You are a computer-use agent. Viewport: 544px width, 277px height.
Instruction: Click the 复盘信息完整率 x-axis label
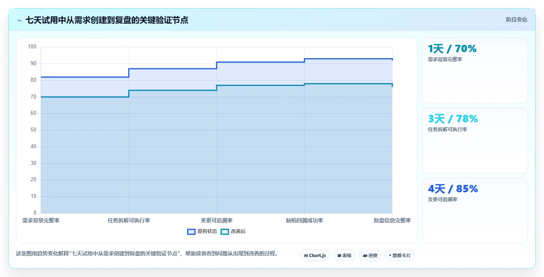392,220
